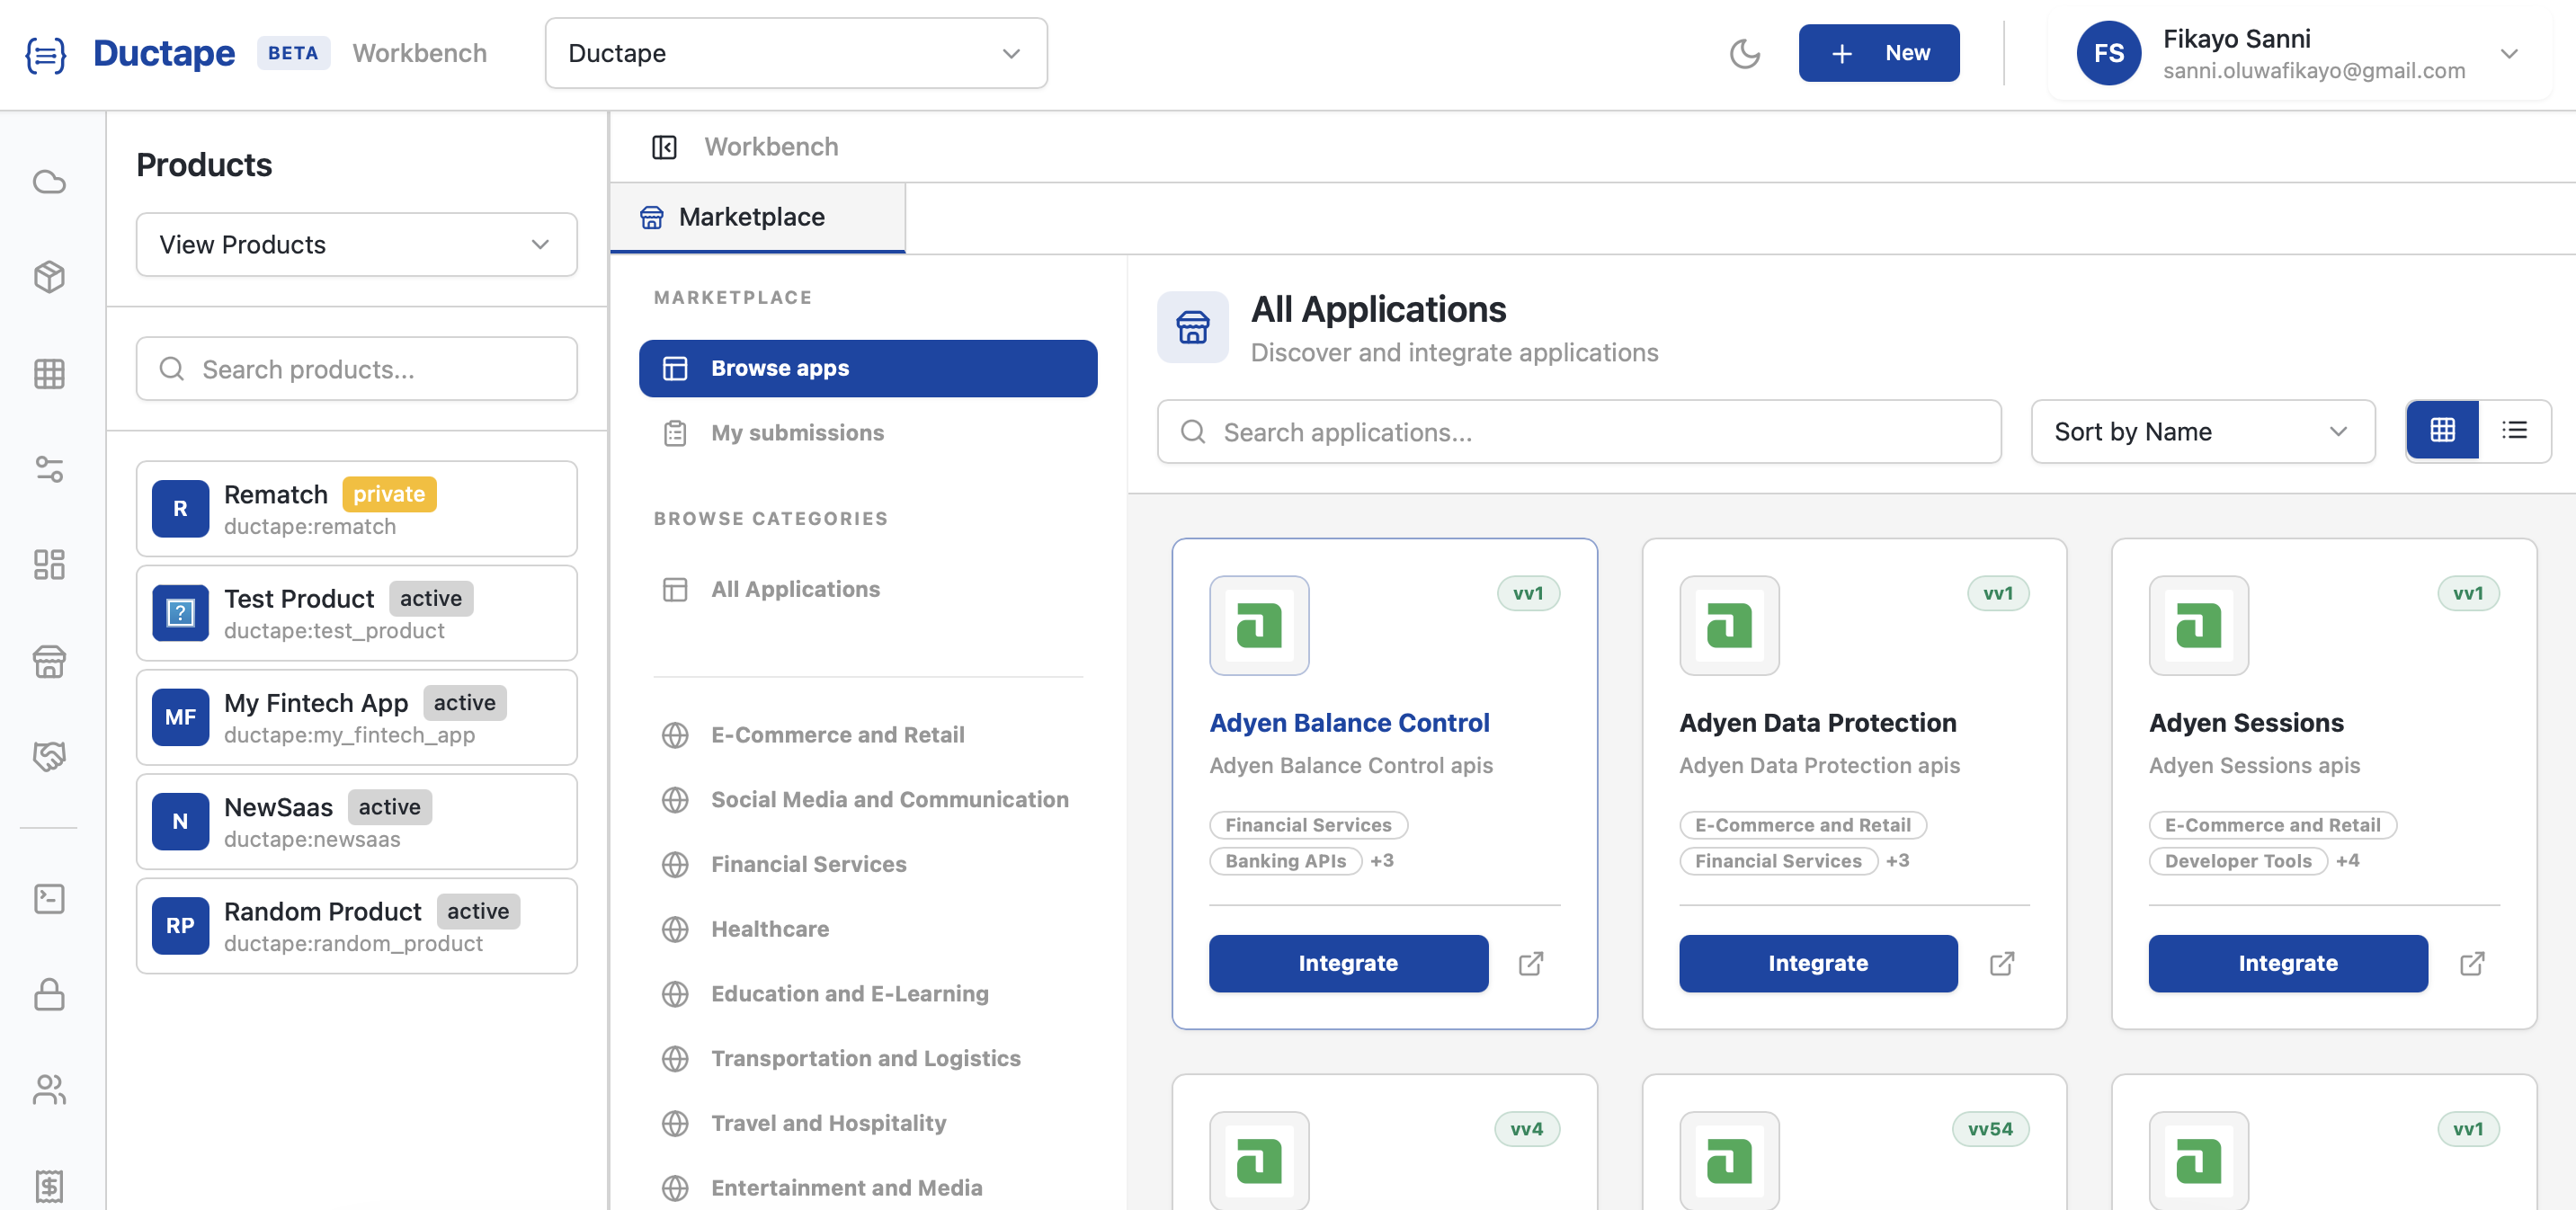Open the marketplace store icon in sidebar
Image resolution: width=2576 pixels, height=1210 pixels.
pyautogui.click(x=49, y=661)
